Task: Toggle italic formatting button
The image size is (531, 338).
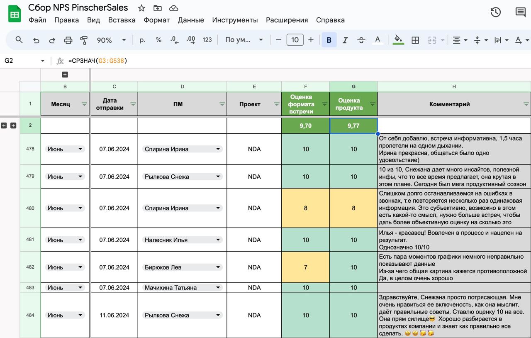Action: click(x=345, y=40)
